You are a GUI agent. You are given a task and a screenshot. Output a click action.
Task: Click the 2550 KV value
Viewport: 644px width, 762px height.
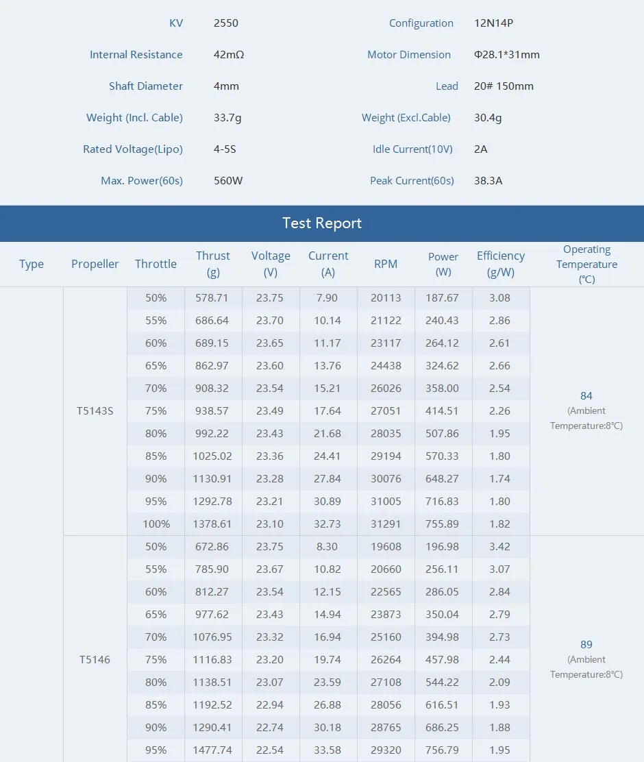[x=225, y=23]
